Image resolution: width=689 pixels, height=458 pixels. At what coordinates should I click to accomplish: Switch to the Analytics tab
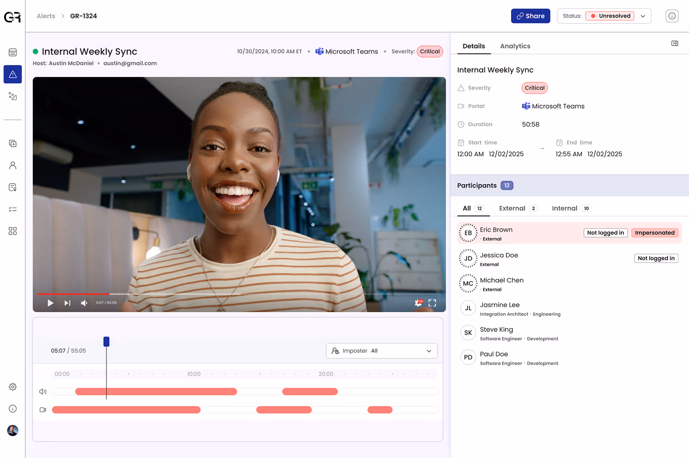coord(515,46)
